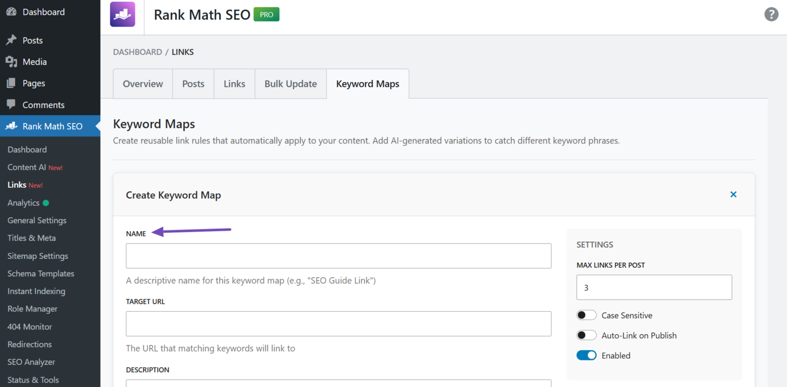Click the Rank Math SEO plugin logo icon
Screen dimensions: 787x387
coord(121,14)
